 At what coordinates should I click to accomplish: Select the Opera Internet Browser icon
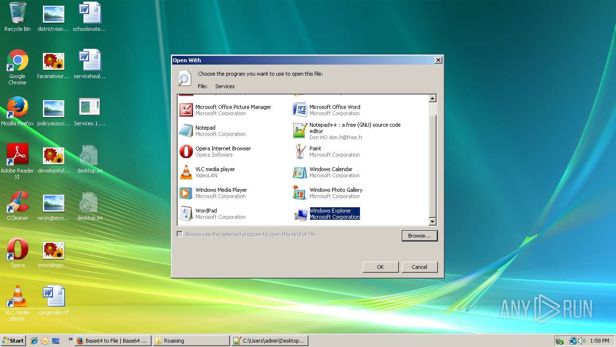coord(186,151)
